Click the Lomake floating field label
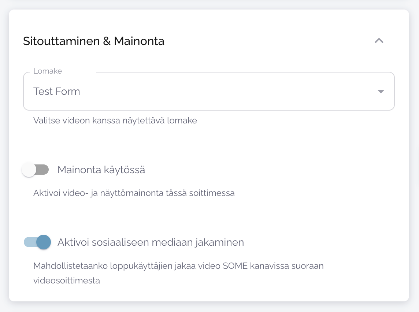419x312 pixels. coord(48,71)
